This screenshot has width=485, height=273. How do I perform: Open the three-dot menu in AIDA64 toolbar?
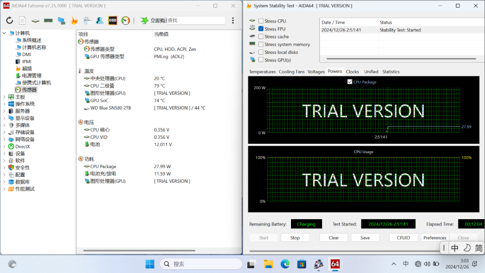233,21
